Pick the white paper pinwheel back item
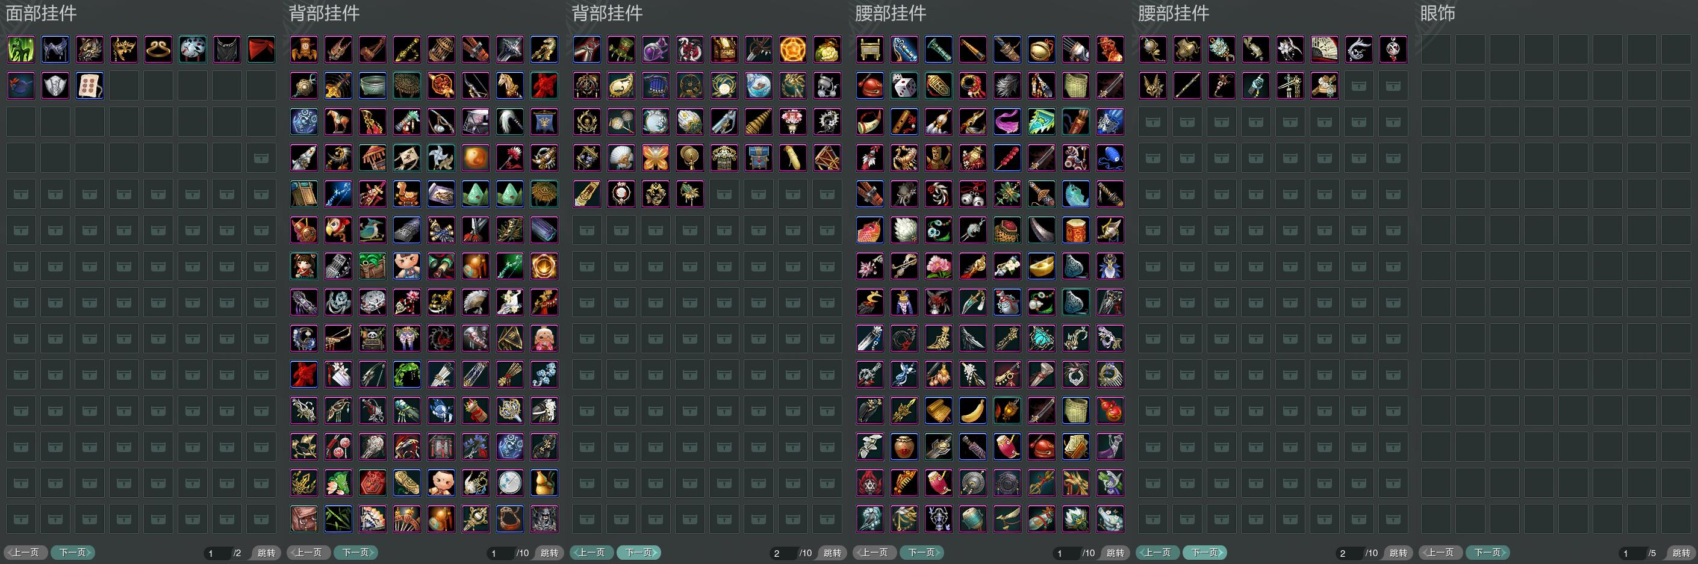 click(x=441, y=158)
